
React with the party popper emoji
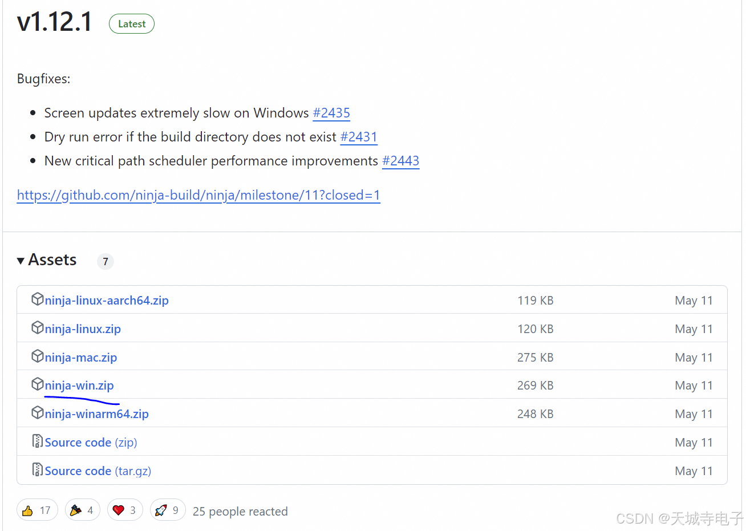pos(83,510)
